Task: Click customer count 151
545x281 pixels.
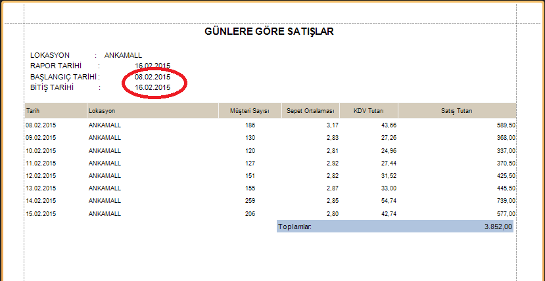Action: point(250,175)
